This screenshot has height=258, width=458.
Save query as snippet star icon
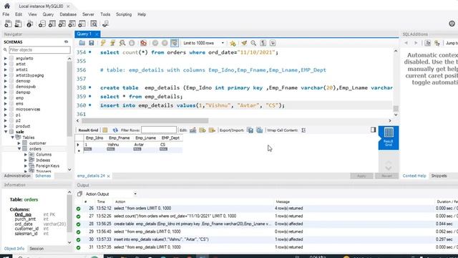233,43
